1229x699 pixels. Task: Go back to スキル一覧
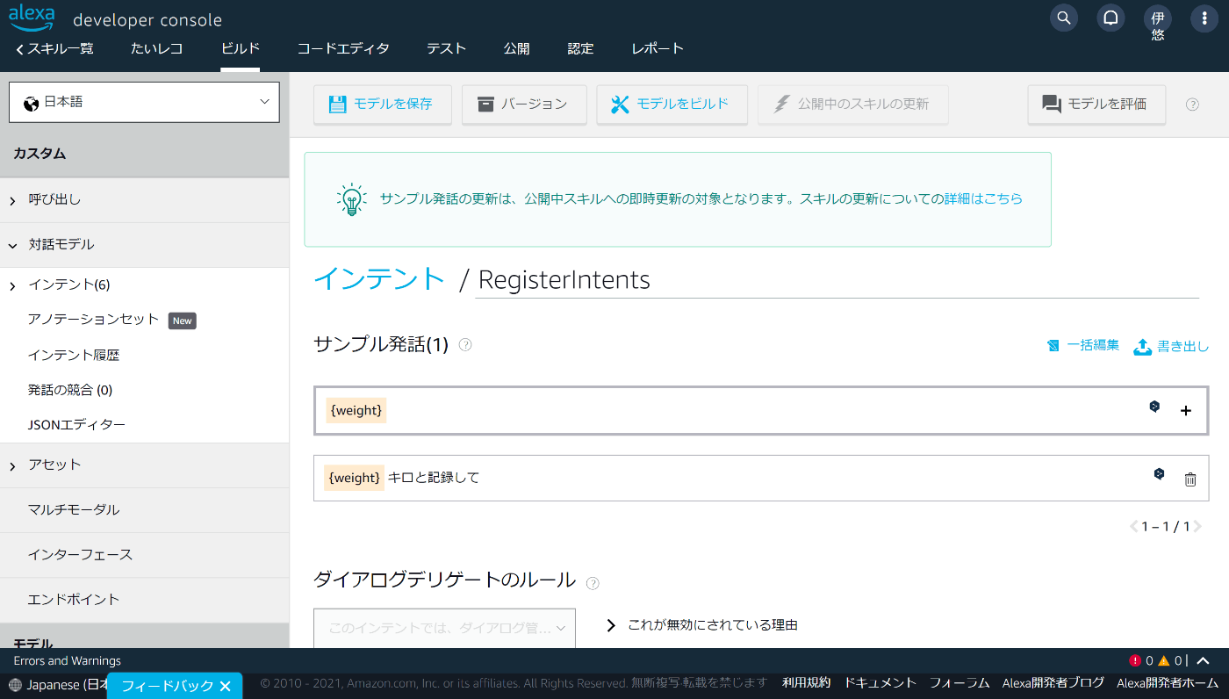tap(54, 48)
